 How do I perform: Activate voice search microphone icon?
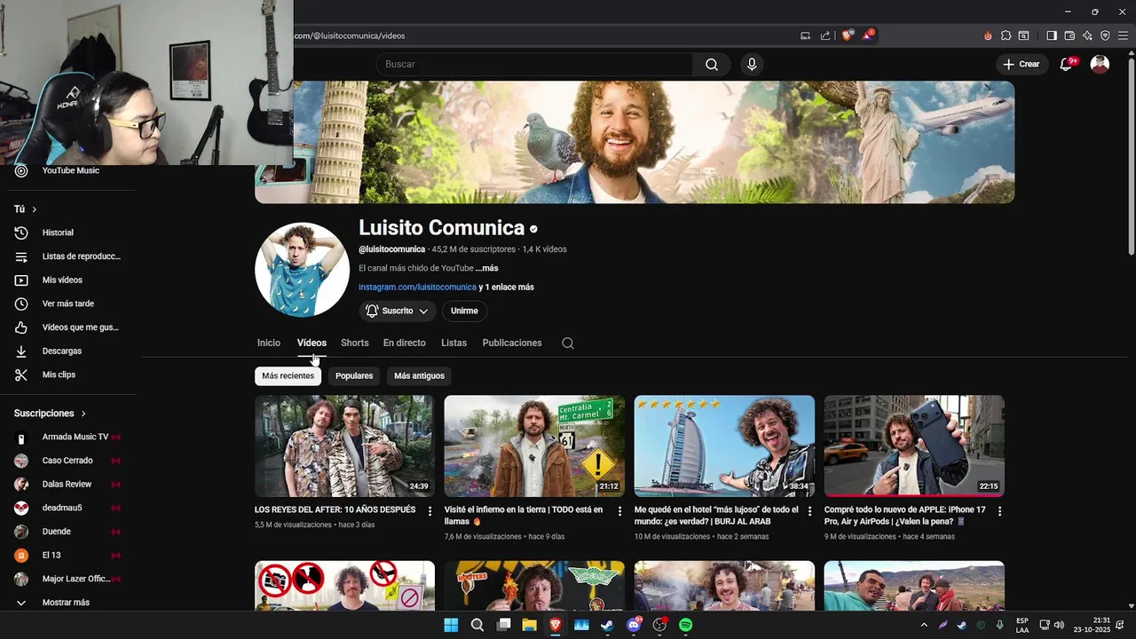pyautogui.click(x=752, y=64)
